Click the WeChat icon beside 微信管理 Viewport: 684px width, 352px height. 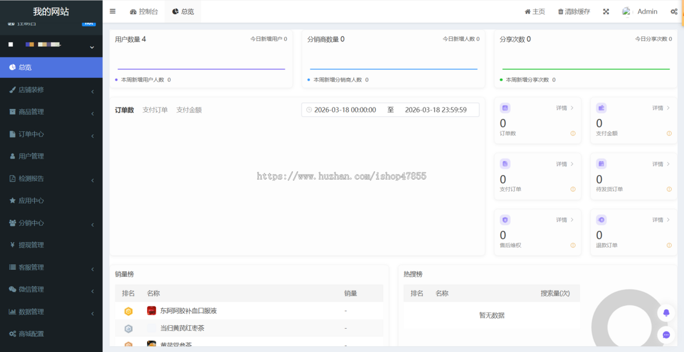pyautogui.click(x=13, y=289)
